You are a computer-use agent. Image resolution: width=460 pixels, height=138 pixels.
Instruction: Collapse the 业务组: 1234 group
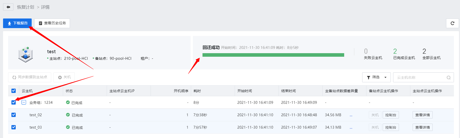24,102
